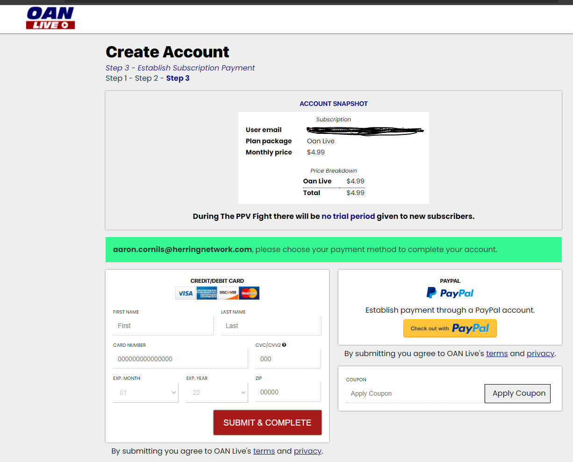
Task: Click the Apply Coupon text field
Action: point(415,393)
